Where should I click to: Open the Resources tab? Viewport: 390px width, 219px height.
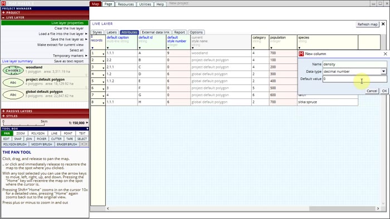pos(125,4)
